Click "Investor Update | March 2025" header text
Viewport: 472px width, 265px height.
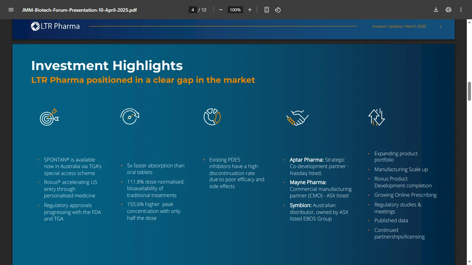click(399, 26)
